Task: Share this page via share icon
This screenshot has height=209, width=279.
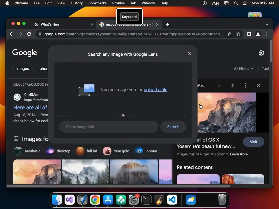Action: [230, 34]
